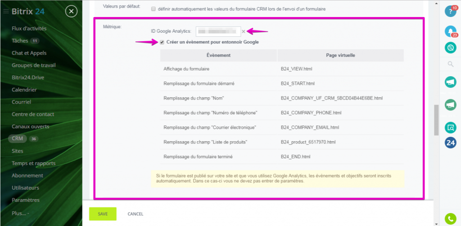Expand the Plus... menu item

[20, 213]
